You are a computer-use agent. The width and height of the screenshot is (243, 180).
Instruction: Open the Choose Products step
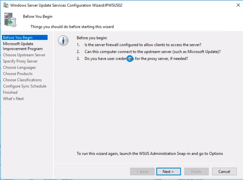click(18, 74)
